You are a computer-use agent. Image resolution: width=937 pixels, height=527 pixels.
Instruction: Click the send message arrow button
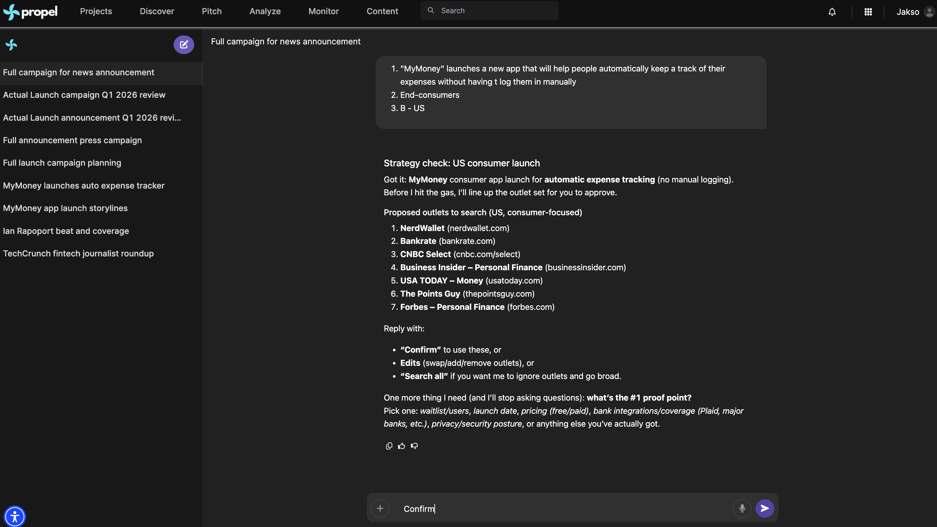point(765,508)
